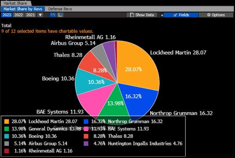The width and height of the screenshot is (235, 158).
Task: Open the Options gear button
Action: (x=216, y=15)
